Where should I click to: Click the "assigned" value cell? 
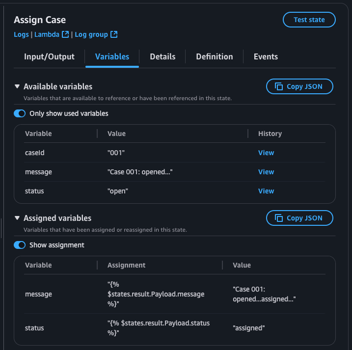[249, 328]
